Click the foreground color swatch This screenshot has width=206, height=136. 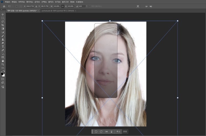[2, 74]
